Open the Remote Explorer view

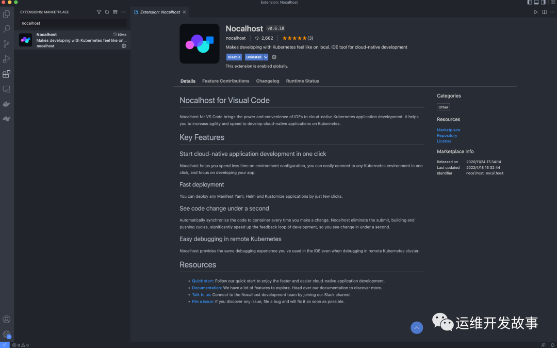6,89
